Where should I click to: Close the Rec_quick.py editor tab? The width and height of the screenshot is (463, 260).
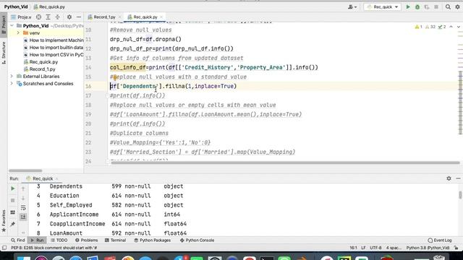click(x=161, y=17)
